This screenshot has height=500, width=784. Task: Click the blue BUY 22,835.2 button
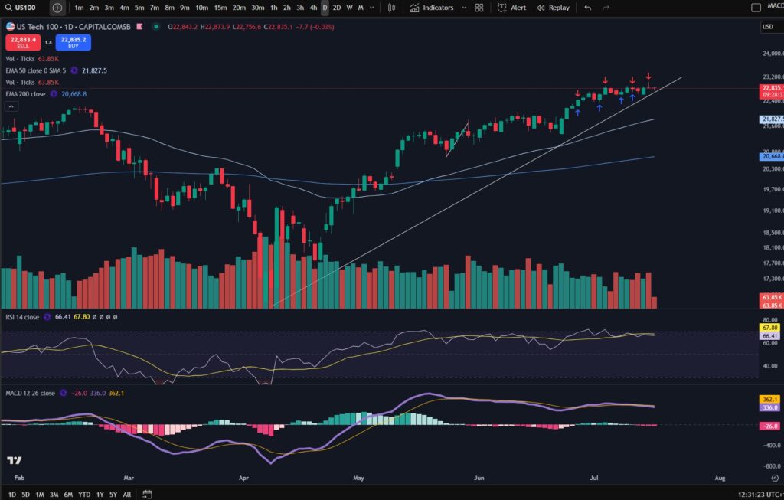point(73,43)
